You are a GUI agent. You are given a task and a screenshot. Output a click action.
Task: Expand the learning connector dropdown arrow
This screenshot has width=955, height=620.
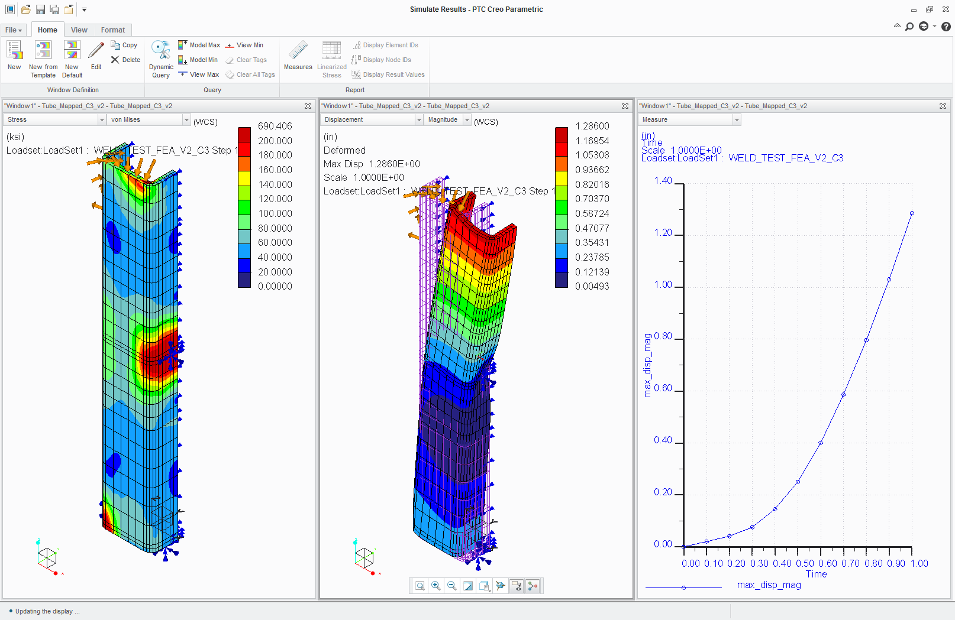[935, 26]
